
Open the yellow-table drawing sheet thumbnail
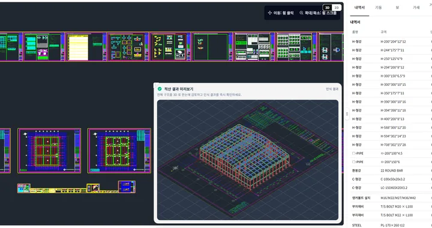86,47
